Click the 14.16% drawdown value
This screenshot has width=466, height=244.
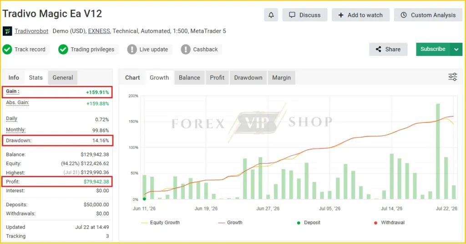coord(101,140)
